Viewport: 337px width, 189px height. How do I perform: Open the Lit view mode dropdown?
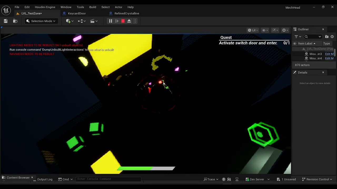click(253, 30)
